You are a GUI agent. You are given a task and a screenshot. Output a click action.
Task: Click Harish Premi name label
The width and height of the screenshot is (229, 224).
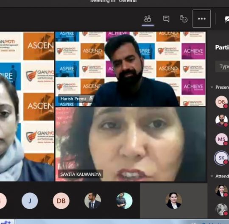(x=73, y=98)
